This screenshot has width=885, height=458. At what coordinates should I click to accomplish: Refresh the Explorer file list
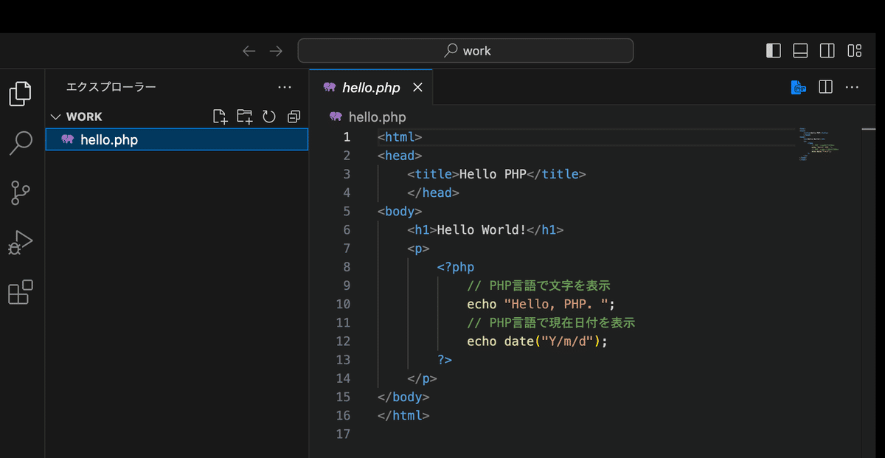[269, 117]
